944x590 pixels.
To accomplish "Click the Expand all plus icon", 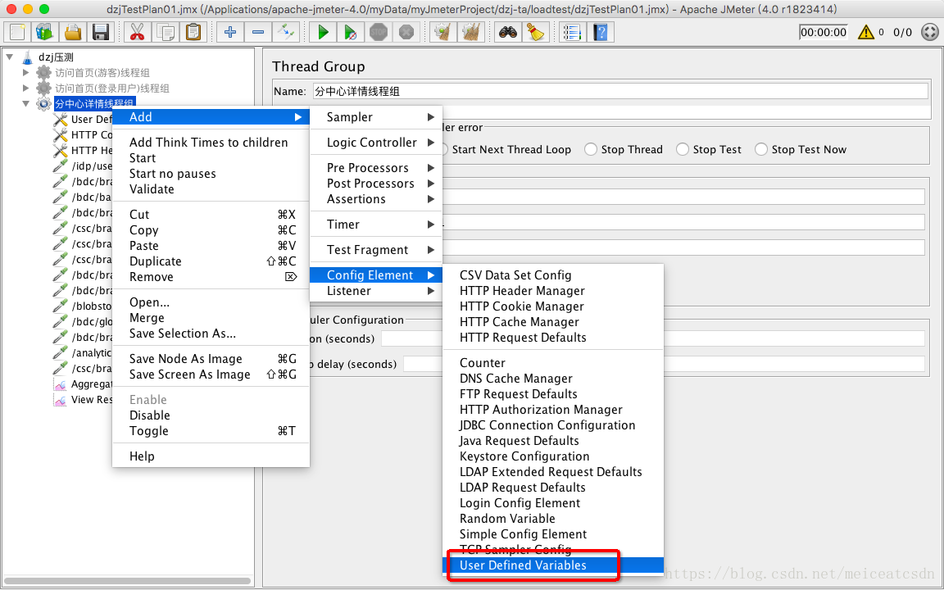I will tap(230, 32).
